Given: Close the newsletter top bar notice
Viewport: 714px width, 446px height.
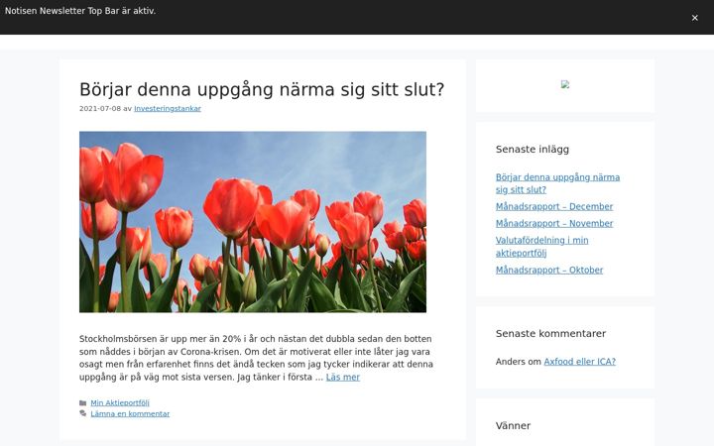Looking at the screenshot, I should coord(694,18).
